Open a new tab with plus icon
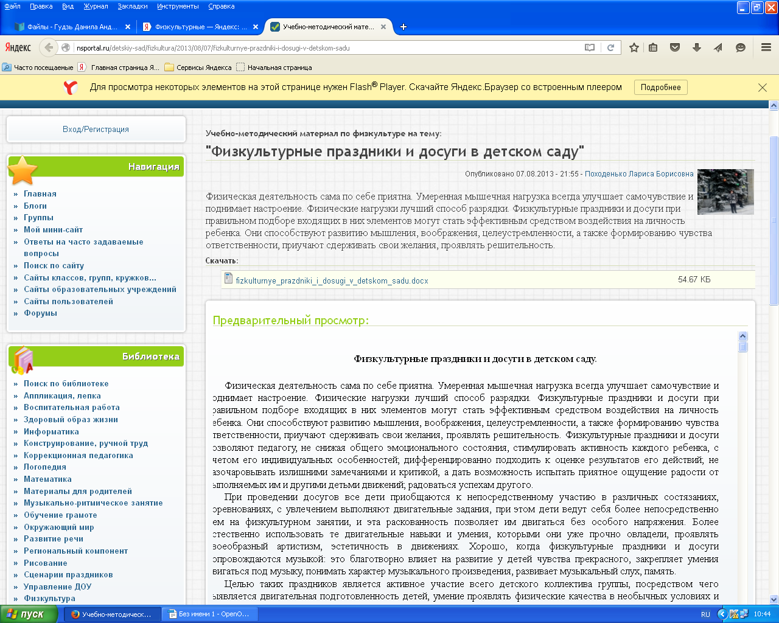The height and width of the screenshot is (623, 779). [x=403, y=27]
